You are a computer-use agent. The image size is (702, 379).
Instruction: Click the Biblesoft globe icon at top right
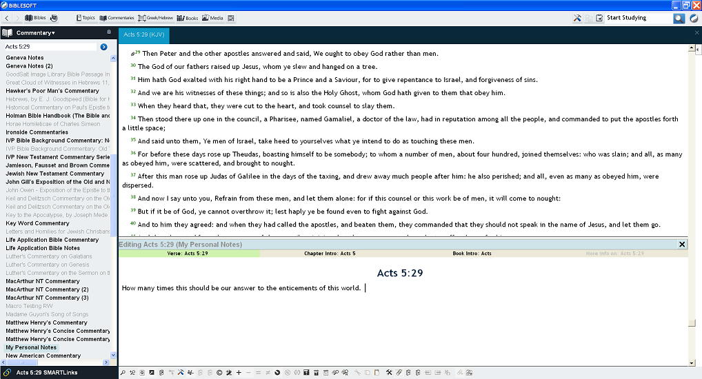[x=694, y=18]
